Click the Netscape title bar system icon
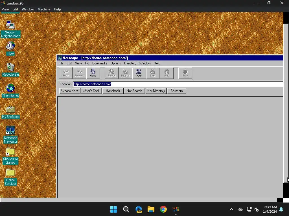This screenshot has width=289, height=216. click(60, 58)
